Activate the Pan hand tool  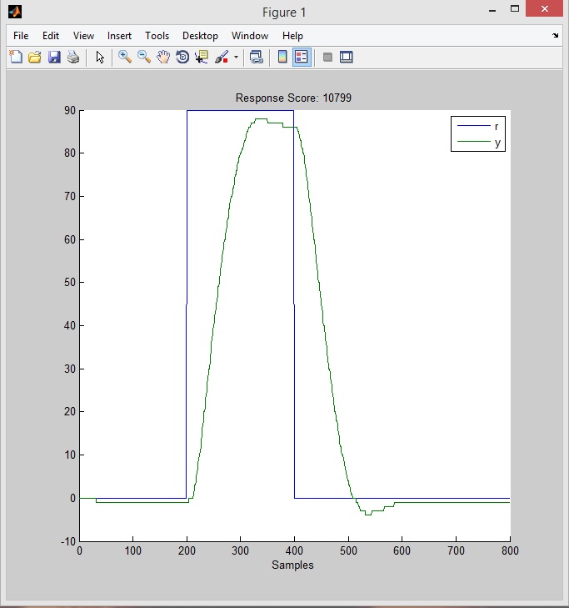click(x=163, y=58)
